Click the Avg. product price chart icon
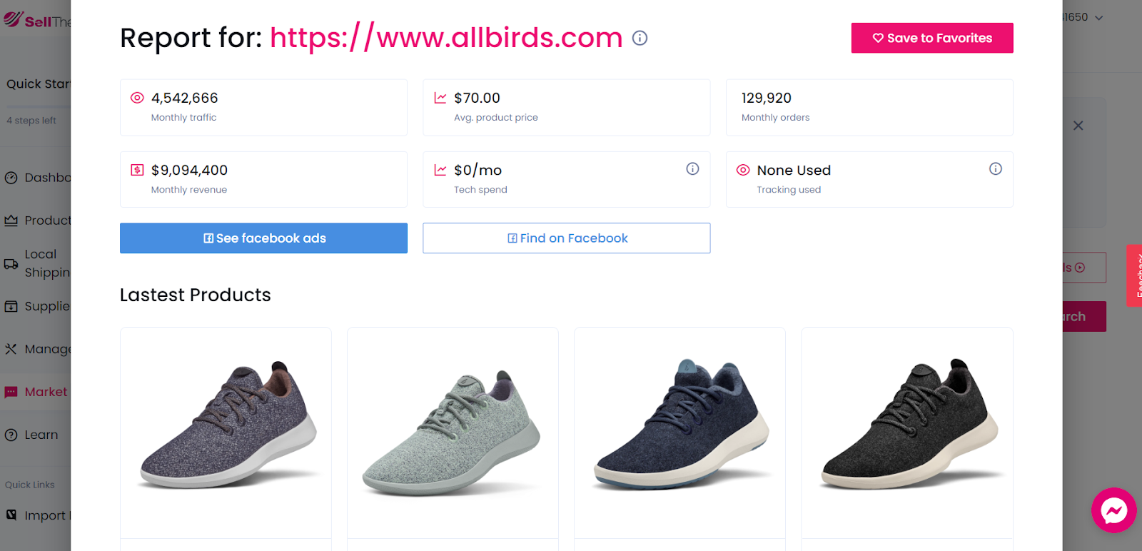Viewport: 1142px width, 551px height. [x=440, y=98]
